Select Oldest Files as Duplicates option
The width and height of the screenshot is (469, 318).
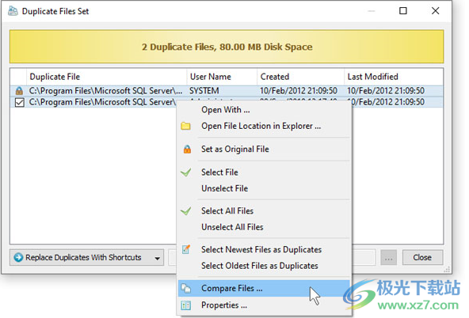pyautogui.click(x=260, y=266)
